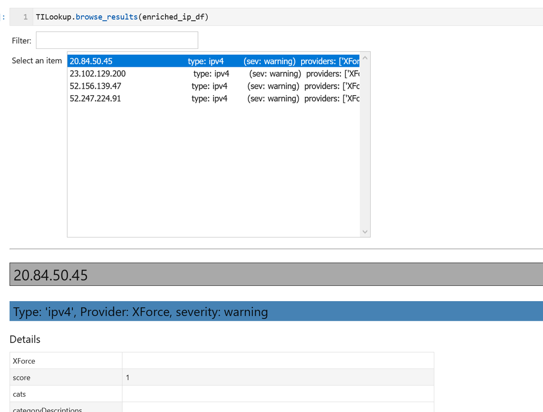Click the cats row label
Image resolution: width=543 pixels, height=412 pixels.
tap(19, 394)
